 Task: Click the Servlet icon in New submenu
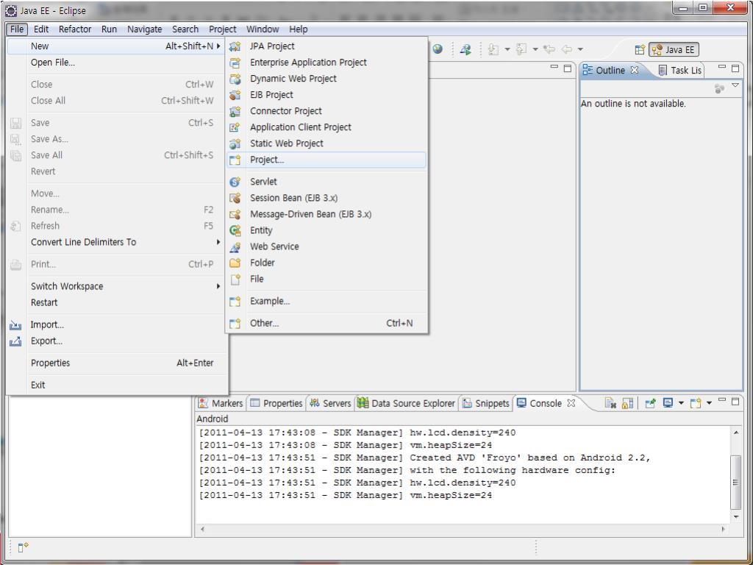236,182
